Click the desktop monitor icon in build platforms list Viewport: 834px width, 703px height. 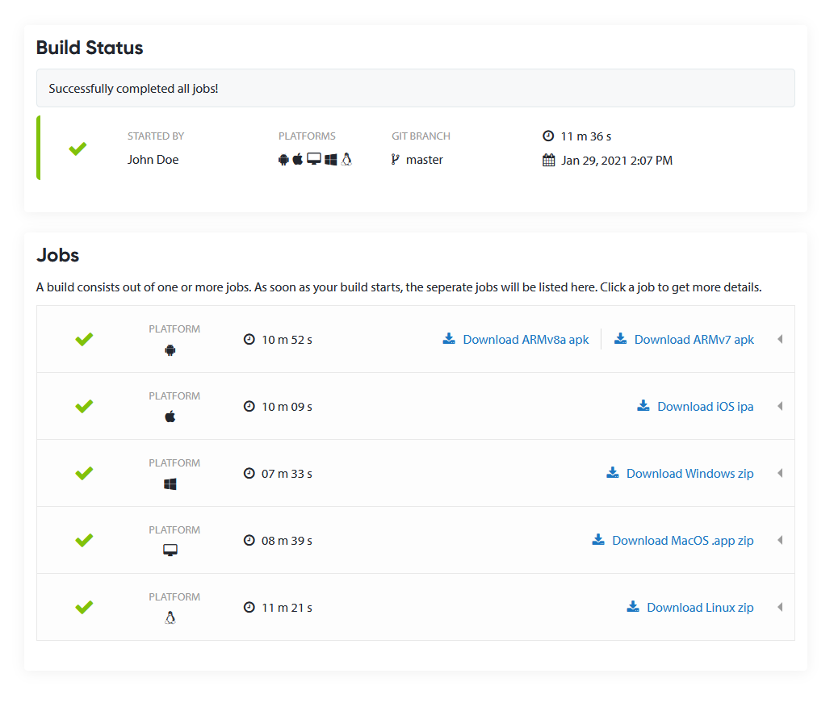(x=314, y=159)
